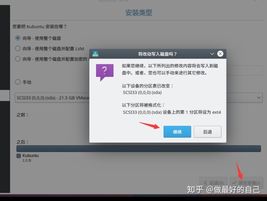
Task: Select 使用整个磁盘并配置加密的 LVM radio option
Action: [18, 59]
